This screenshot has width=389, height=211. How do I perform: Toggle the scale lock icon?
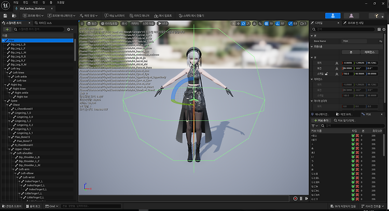point(326,74)
